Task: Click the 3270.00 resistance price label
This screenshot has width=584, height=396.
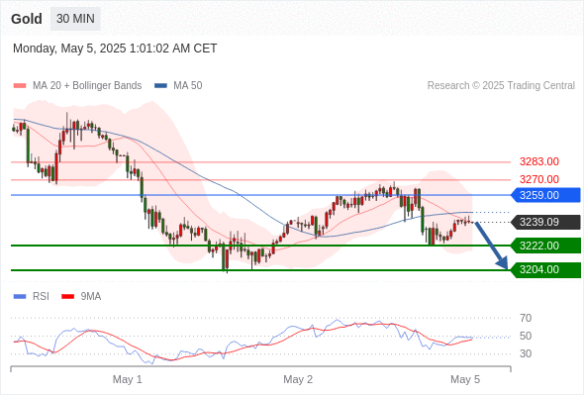Action: click(539, 179)
